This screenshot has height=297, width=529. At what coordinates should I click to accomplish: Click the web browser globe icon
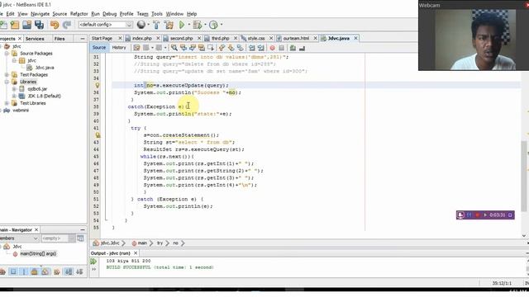pos(141,25)
